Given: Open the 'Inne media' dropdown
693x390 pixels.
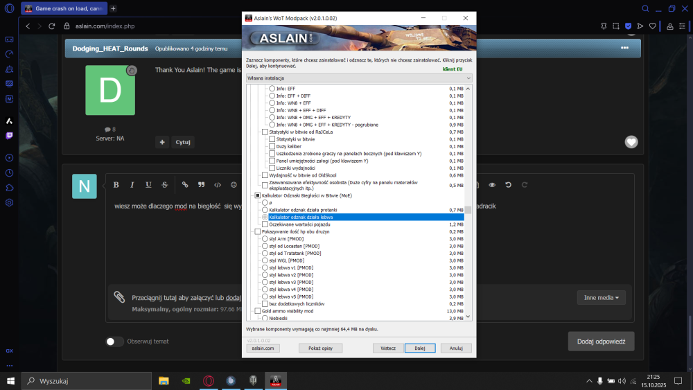Looking at the screenshot, I should (601, 298).
